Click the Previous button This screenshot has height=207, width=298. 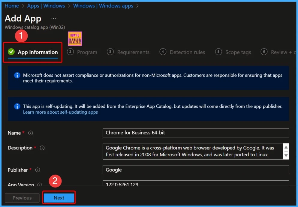pos(22,198)
